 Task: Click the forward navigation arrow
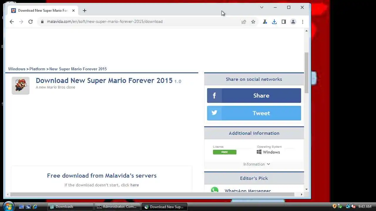coord(21,22)
